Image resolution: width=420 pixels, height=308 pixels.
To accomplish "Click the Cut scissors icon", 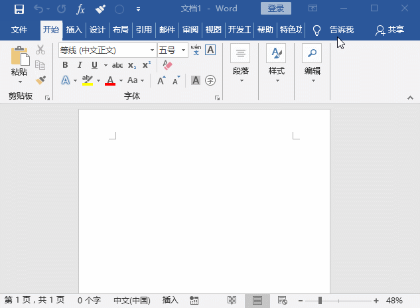I will click(40, 50).
